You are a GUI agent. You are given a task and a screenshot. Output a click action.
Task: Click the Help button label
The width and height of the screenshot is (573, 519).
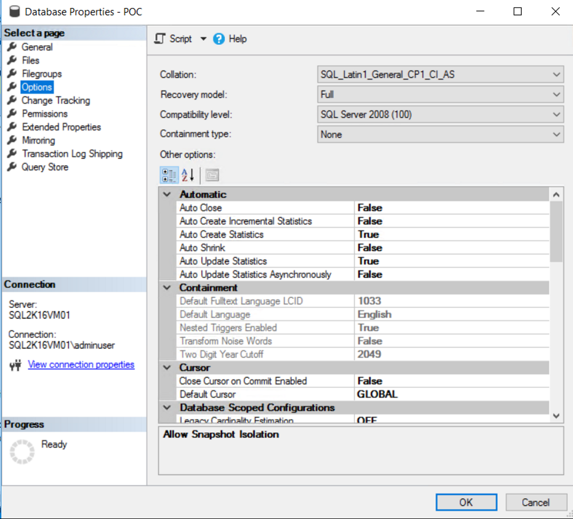(237, 39)
